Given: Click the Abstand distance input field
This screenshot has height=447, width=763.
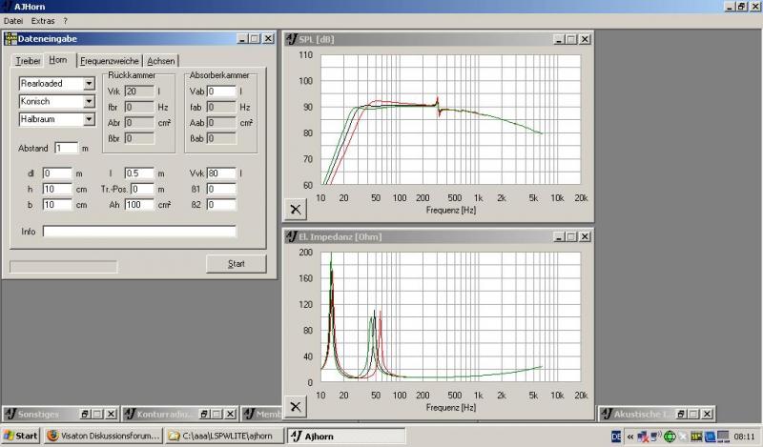Looking at the screenshot, I should click(x=65, y=148).
